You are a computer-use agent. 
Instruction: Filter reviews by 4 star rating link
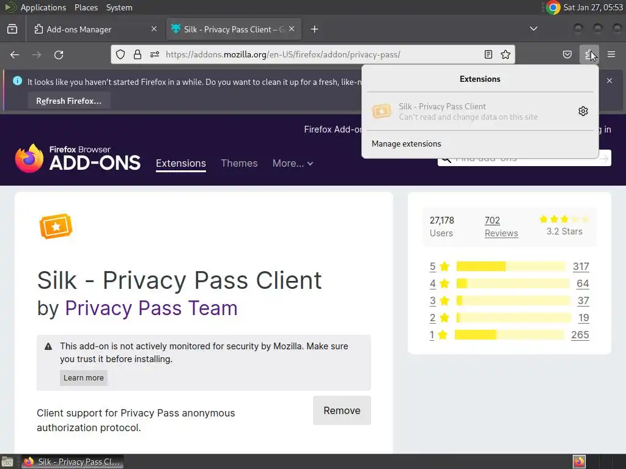point(432,283)
